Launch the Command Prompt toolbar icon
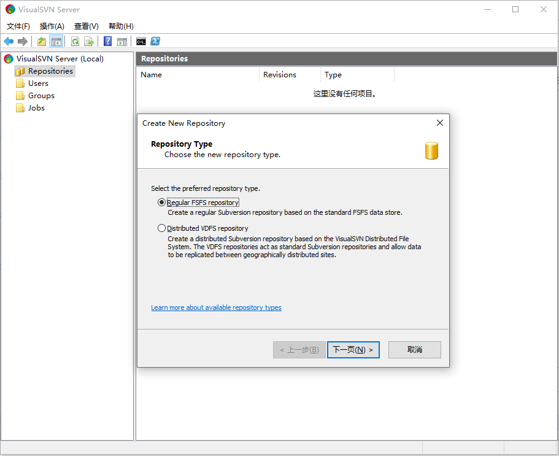 (x=141, y=41)
